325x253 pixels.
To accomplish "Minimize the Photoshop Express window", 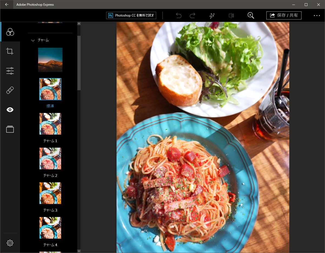I will tap(294, 5).
